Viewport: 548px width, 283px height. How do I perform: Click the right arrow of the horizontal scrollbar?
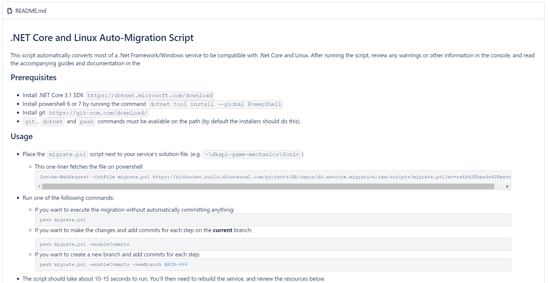(508, 186)
